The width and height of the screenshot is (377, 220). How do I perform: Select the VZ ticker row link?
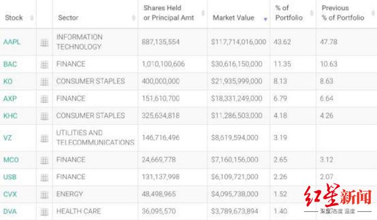point(8,138)
